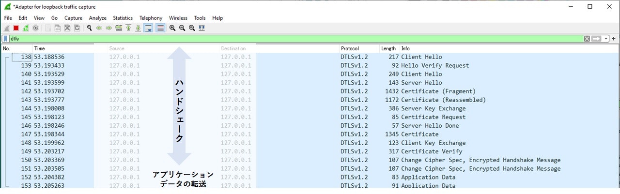Clear the dtls display filter

pyautogui.click(x=587, y=39)
